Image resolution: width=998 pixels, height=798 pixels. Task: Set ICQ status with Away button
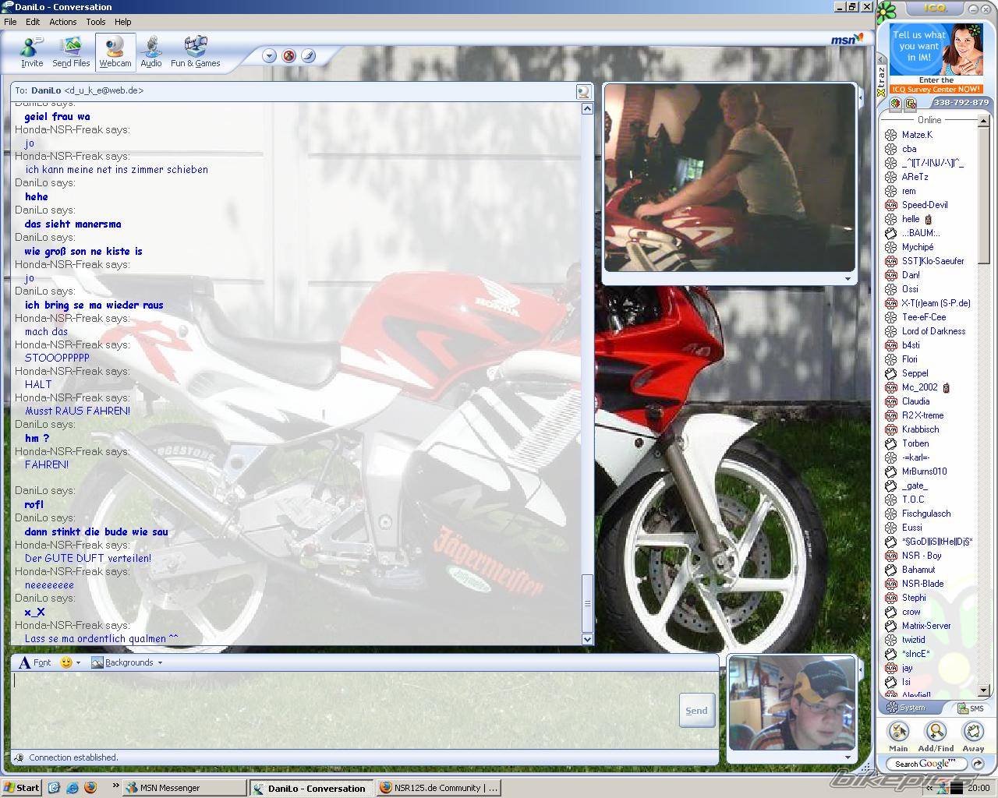point(973,736)
